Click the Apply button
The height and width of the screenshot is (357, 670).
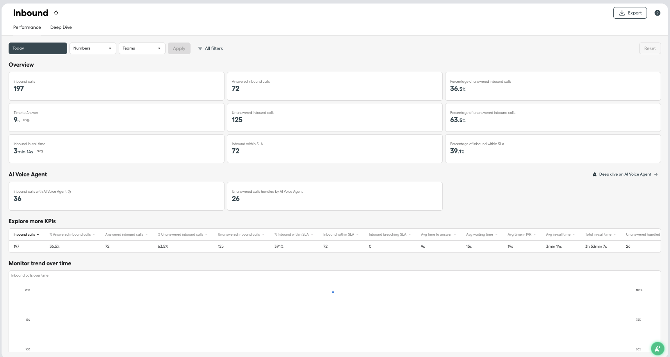point(179,48)
